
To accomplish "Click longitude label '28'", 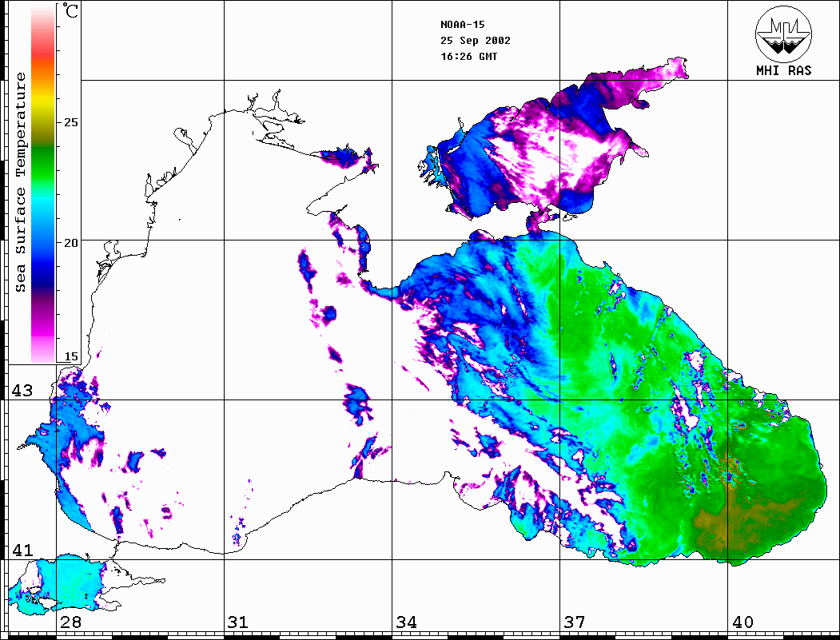I will point(70,622).
